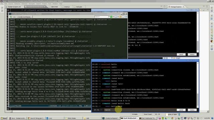Image resolution: width=214 pixels, height=120 pixels.
Task: Maximize editor area icon in Eclipse
Action: pyautogui.click(x=165, y=7)
